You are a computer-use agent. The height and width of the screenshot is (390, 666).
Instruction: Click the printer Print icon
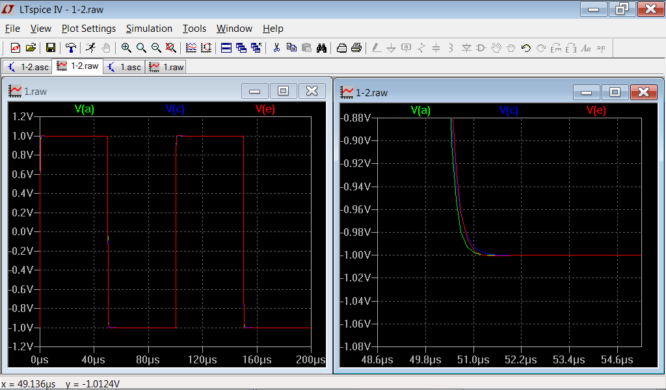coord(356,47)
